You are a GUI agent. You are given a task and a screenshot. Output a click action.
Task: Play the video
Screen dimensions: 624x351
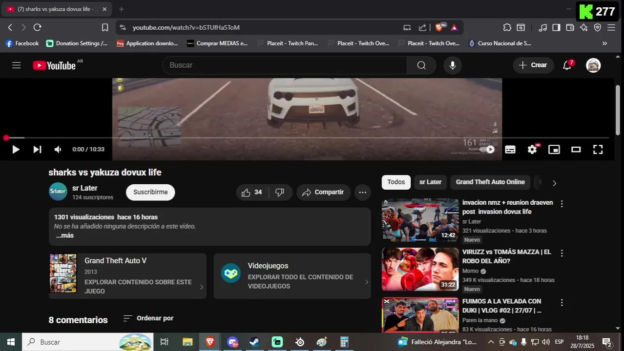pyautogui.click(x=16, y=150)
